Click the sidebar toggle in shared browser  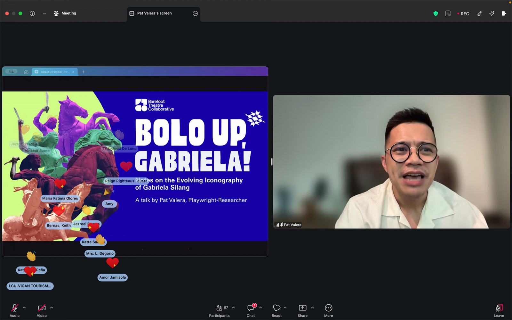[12, 71]
